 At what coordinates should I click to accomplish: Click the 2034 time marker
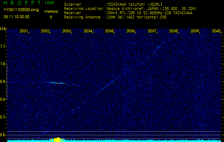click(88, 31)
